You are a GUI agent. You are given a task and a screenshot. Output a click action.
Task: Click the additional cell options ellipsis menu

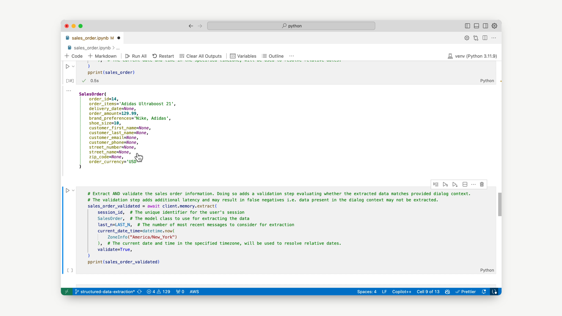point(474,184)
